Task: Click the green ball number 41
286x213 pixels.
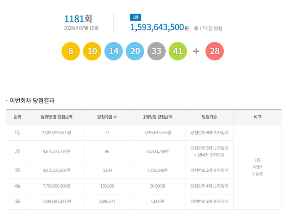Action: pyautogui.click(x=178, y=51)
